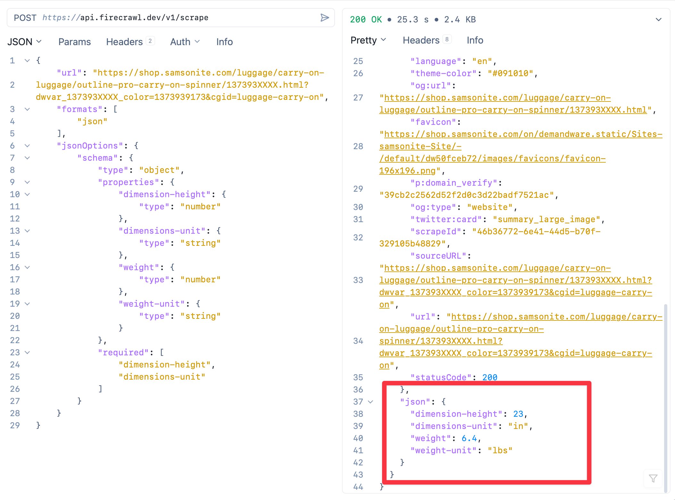Click "number" value on request line 11

(201, 206)
